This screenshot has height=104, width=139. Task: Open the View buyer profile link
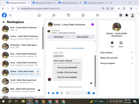click(78, 48)
